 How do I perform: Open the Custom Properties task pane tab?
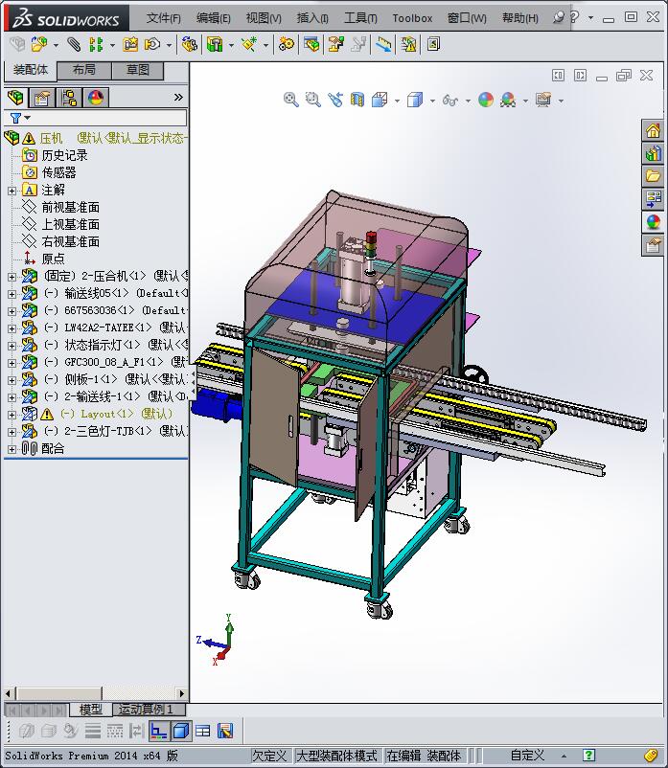[x=653, y=244]
